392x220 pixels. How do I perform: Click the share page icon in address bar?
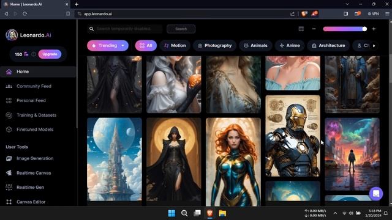(x=292, y=13)
